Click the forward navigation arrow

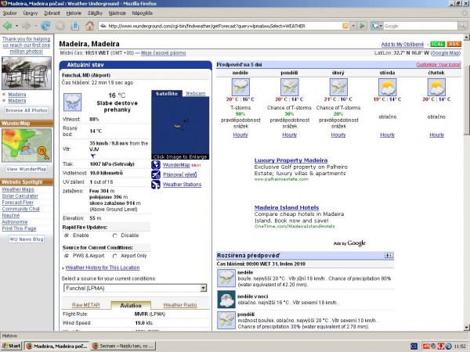pyautogui.click(x=26, y=26)
